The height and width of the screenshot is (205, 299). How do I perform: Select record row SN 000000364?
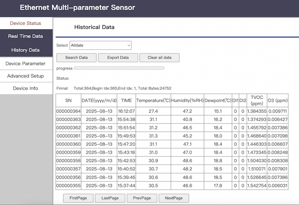click(x=68, y=111)
